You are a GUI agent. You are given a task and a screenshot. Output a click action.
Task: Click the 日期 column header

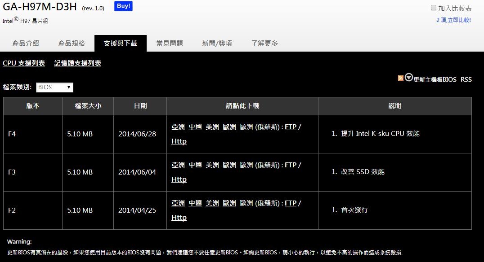click(140, 106)
